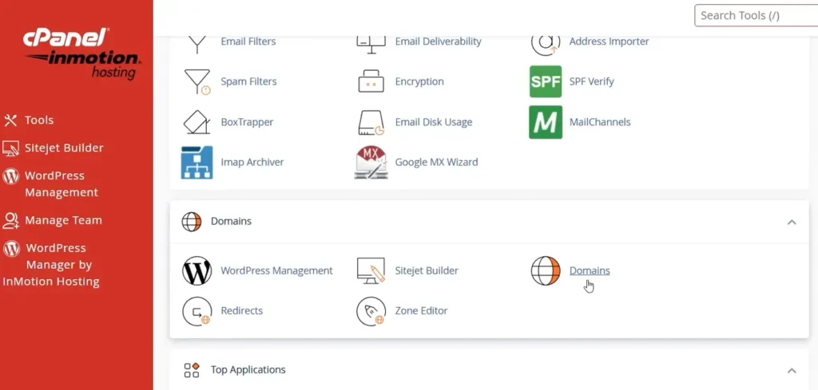Open the Encryption lockbox icon
Image resolution: width=818 pixels, height=390 pixels.
371,81
